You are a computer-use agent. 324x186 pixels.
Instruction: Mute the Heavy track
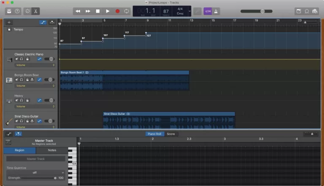(x=17, y=100)
